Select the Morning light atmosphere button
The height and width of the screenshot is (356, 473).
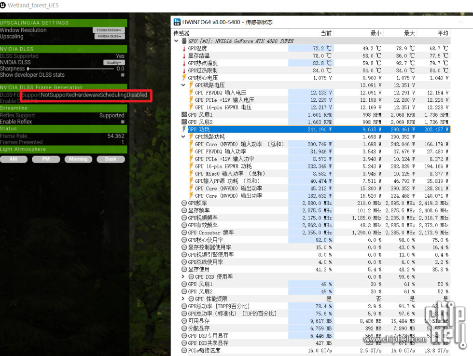(x=78, y=159)
